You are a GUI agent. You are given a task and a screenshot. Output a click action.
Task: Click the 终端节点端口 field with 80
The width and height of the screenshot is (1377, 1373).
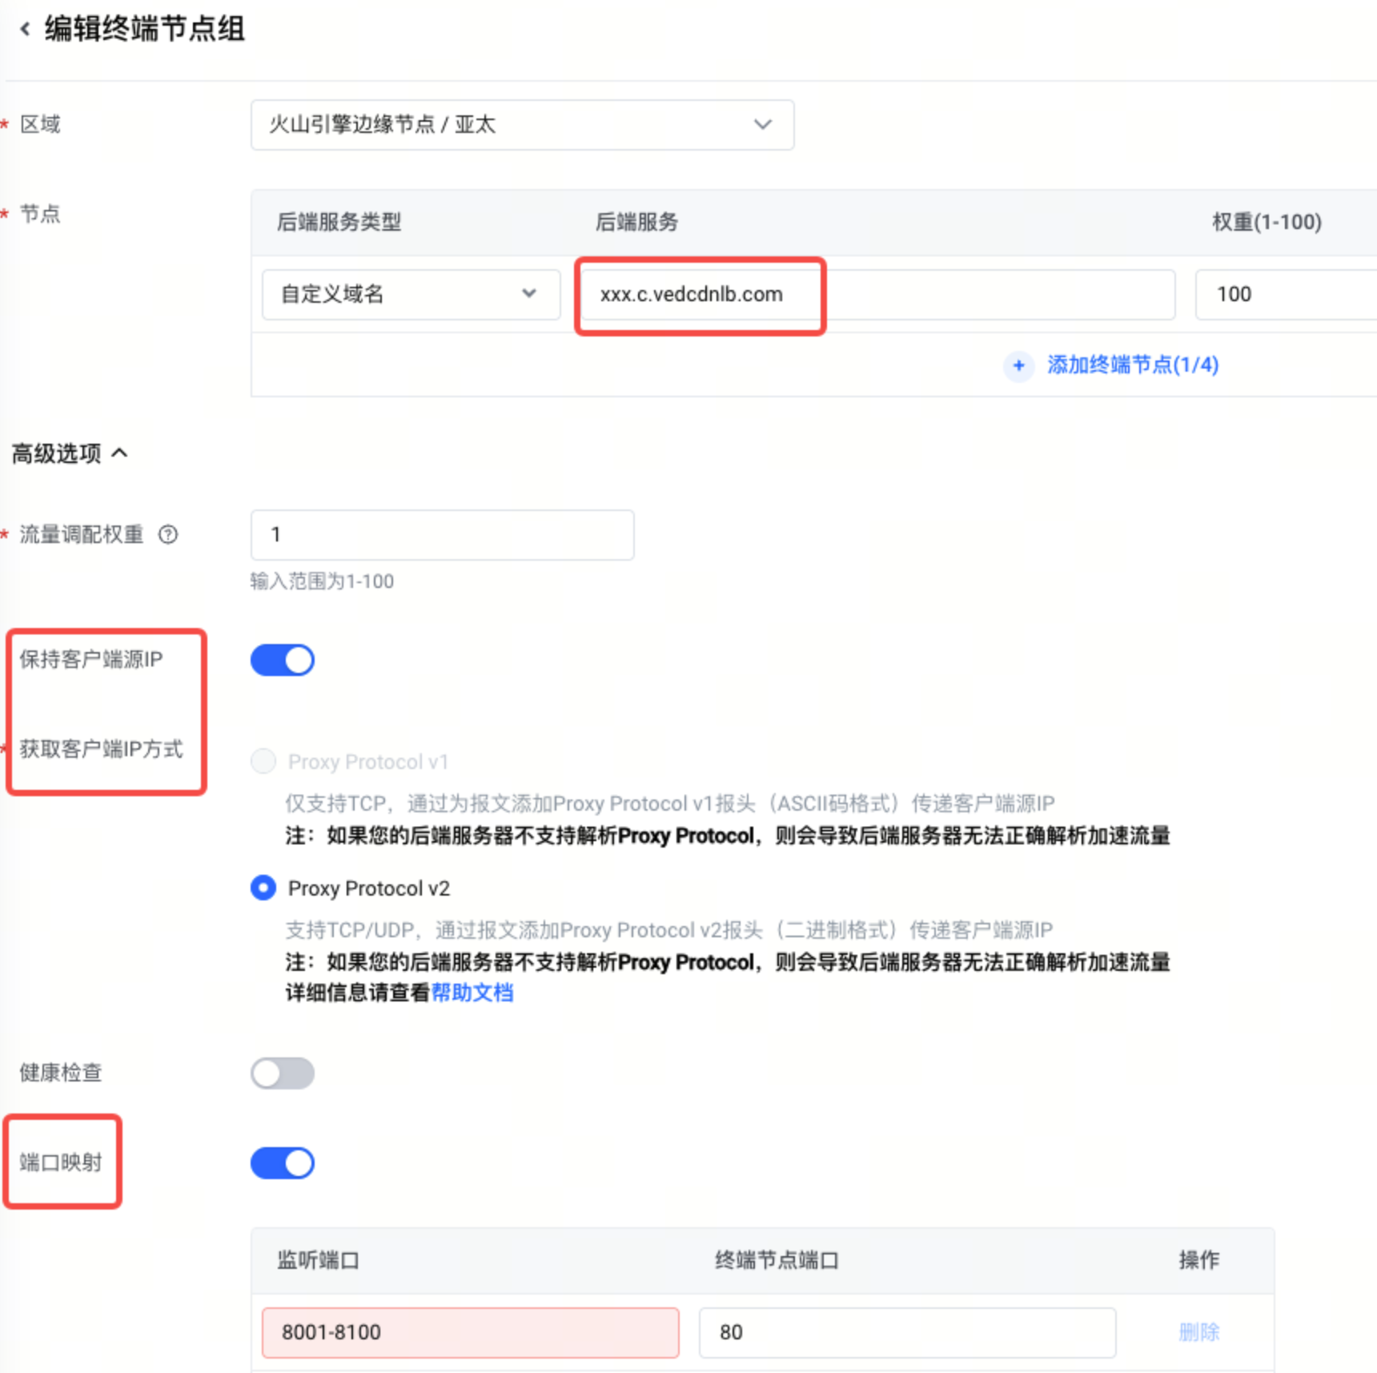coord(907,1332)
